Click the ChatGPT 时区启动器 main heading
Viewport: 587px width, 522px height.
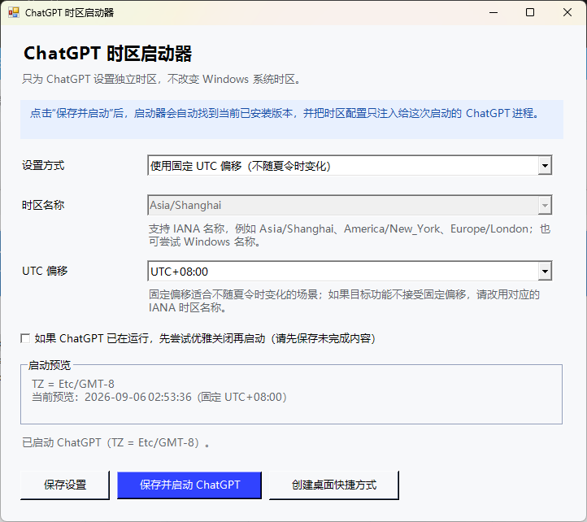[x=108, y=53]
